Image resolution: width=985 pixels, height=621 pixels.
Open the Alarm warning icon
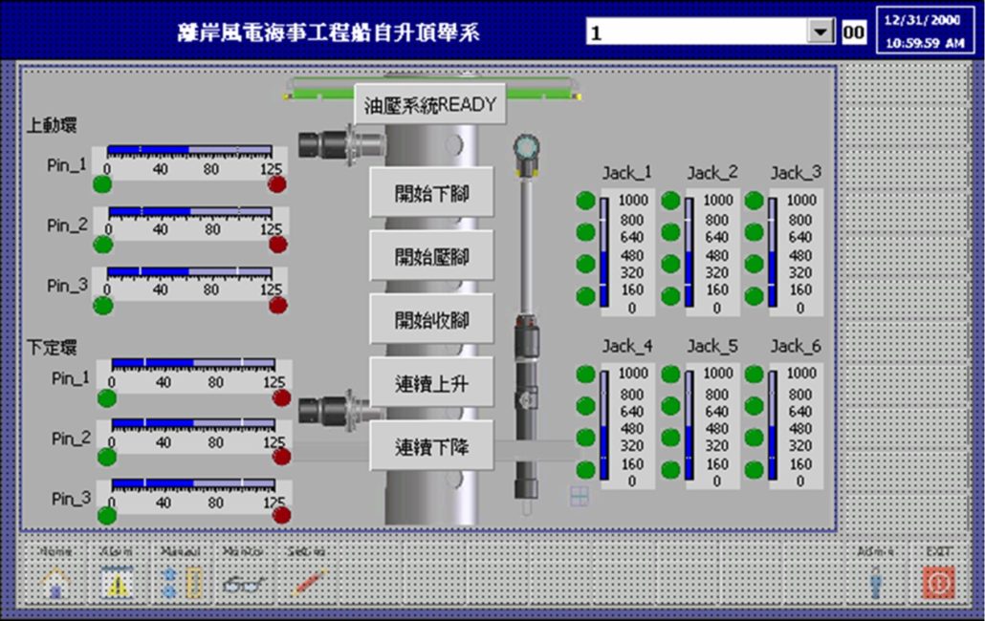click(117, 584)
